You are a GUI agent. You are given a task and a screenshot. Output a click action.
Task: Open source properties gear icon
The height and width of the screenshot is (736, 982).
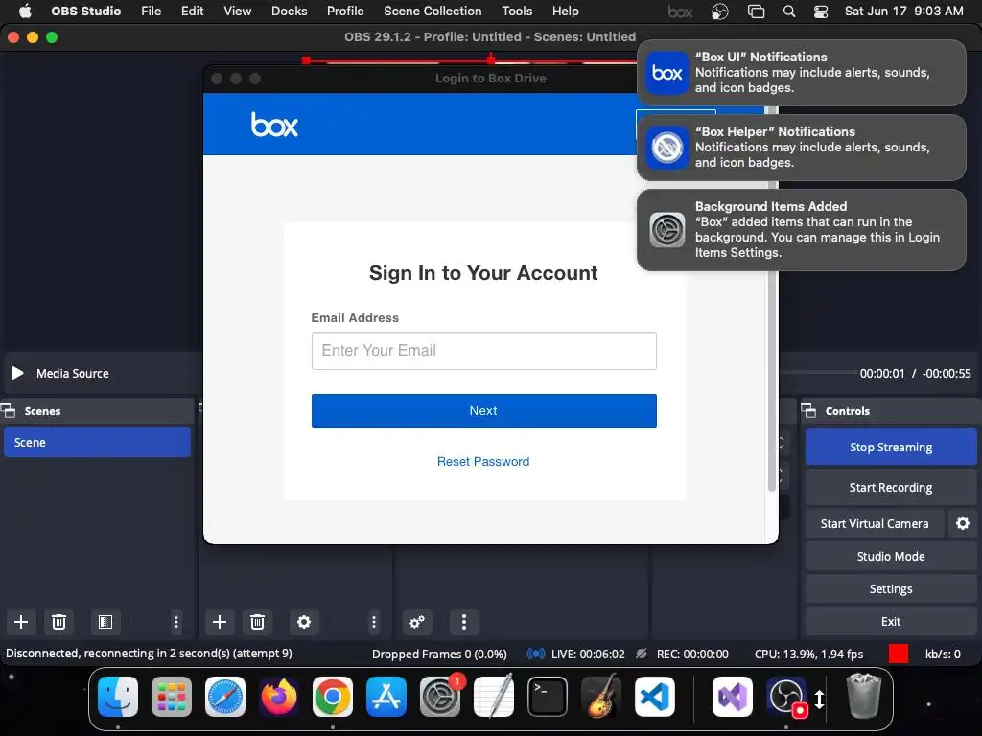(304, 621)
